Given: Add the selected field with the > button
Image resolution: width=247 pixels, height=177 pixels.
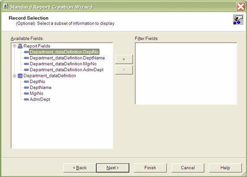Looking at the screenshot, I should click(124, 60).
